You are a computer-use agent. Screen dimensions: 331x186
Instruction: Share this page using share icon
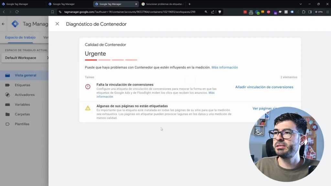(213, 12)
